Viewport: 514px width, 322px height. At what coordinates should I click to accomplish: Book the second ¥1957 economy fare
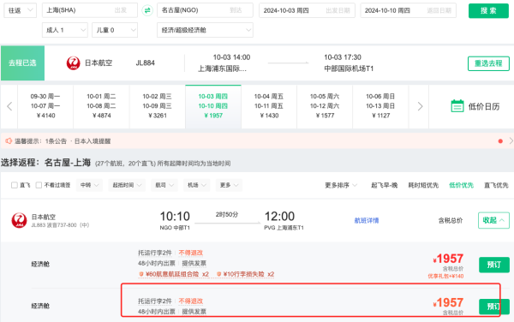coord(494,307)
